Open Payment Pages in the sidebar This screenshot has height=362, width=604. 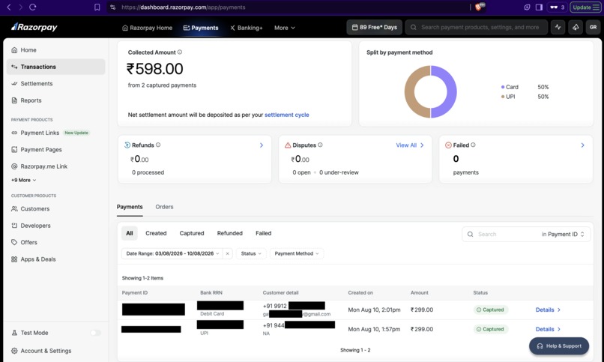pyautogui.click(x=55, y=149)
